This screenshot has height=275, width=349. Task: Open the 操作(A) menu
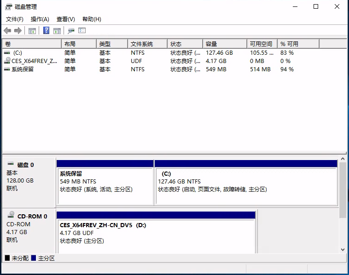tap(40, 19)
